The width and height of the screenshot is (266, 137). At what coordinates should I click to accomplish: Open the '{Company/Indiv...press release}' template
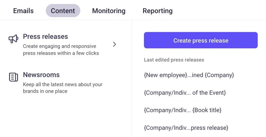click(x=186, y=128)
